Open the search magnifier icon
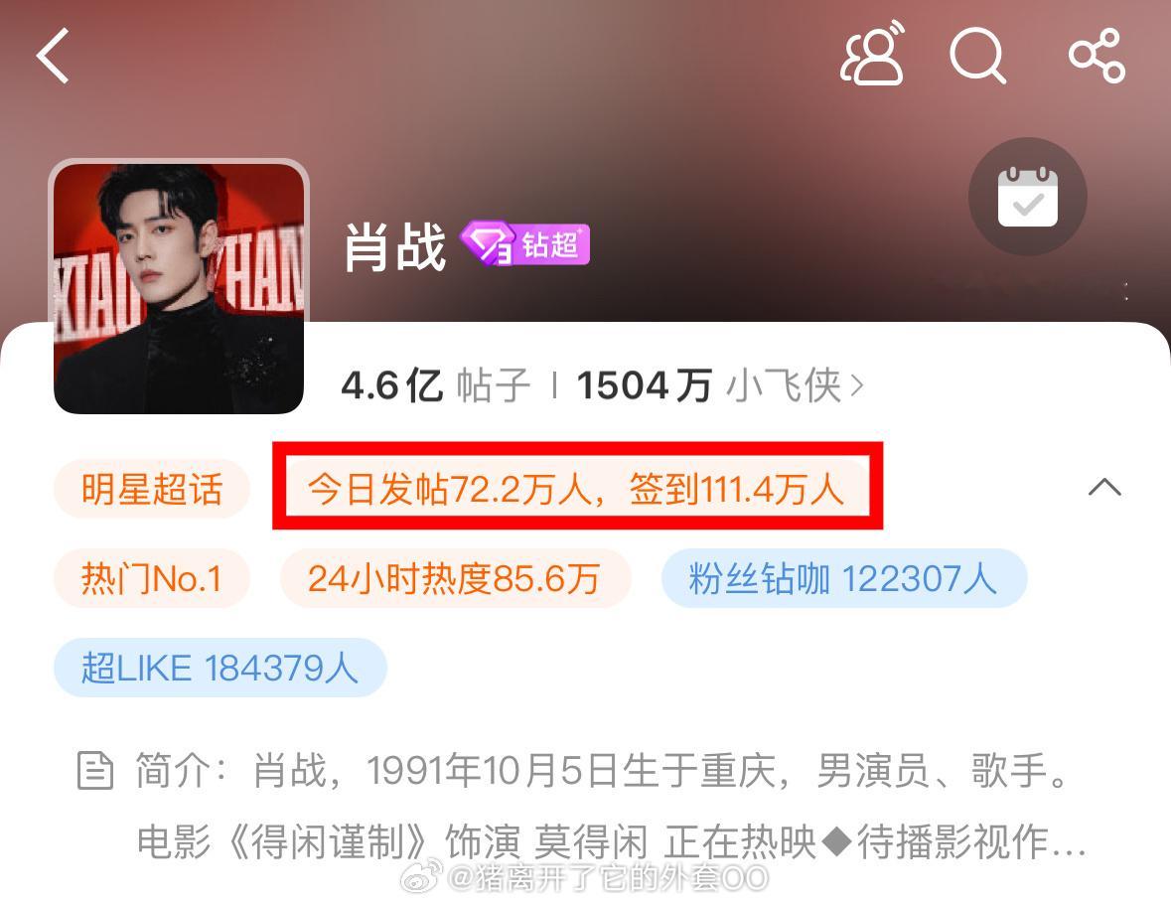Image resolution: width=1171 pixels, height=905 pixels. [x=978, y=56]
